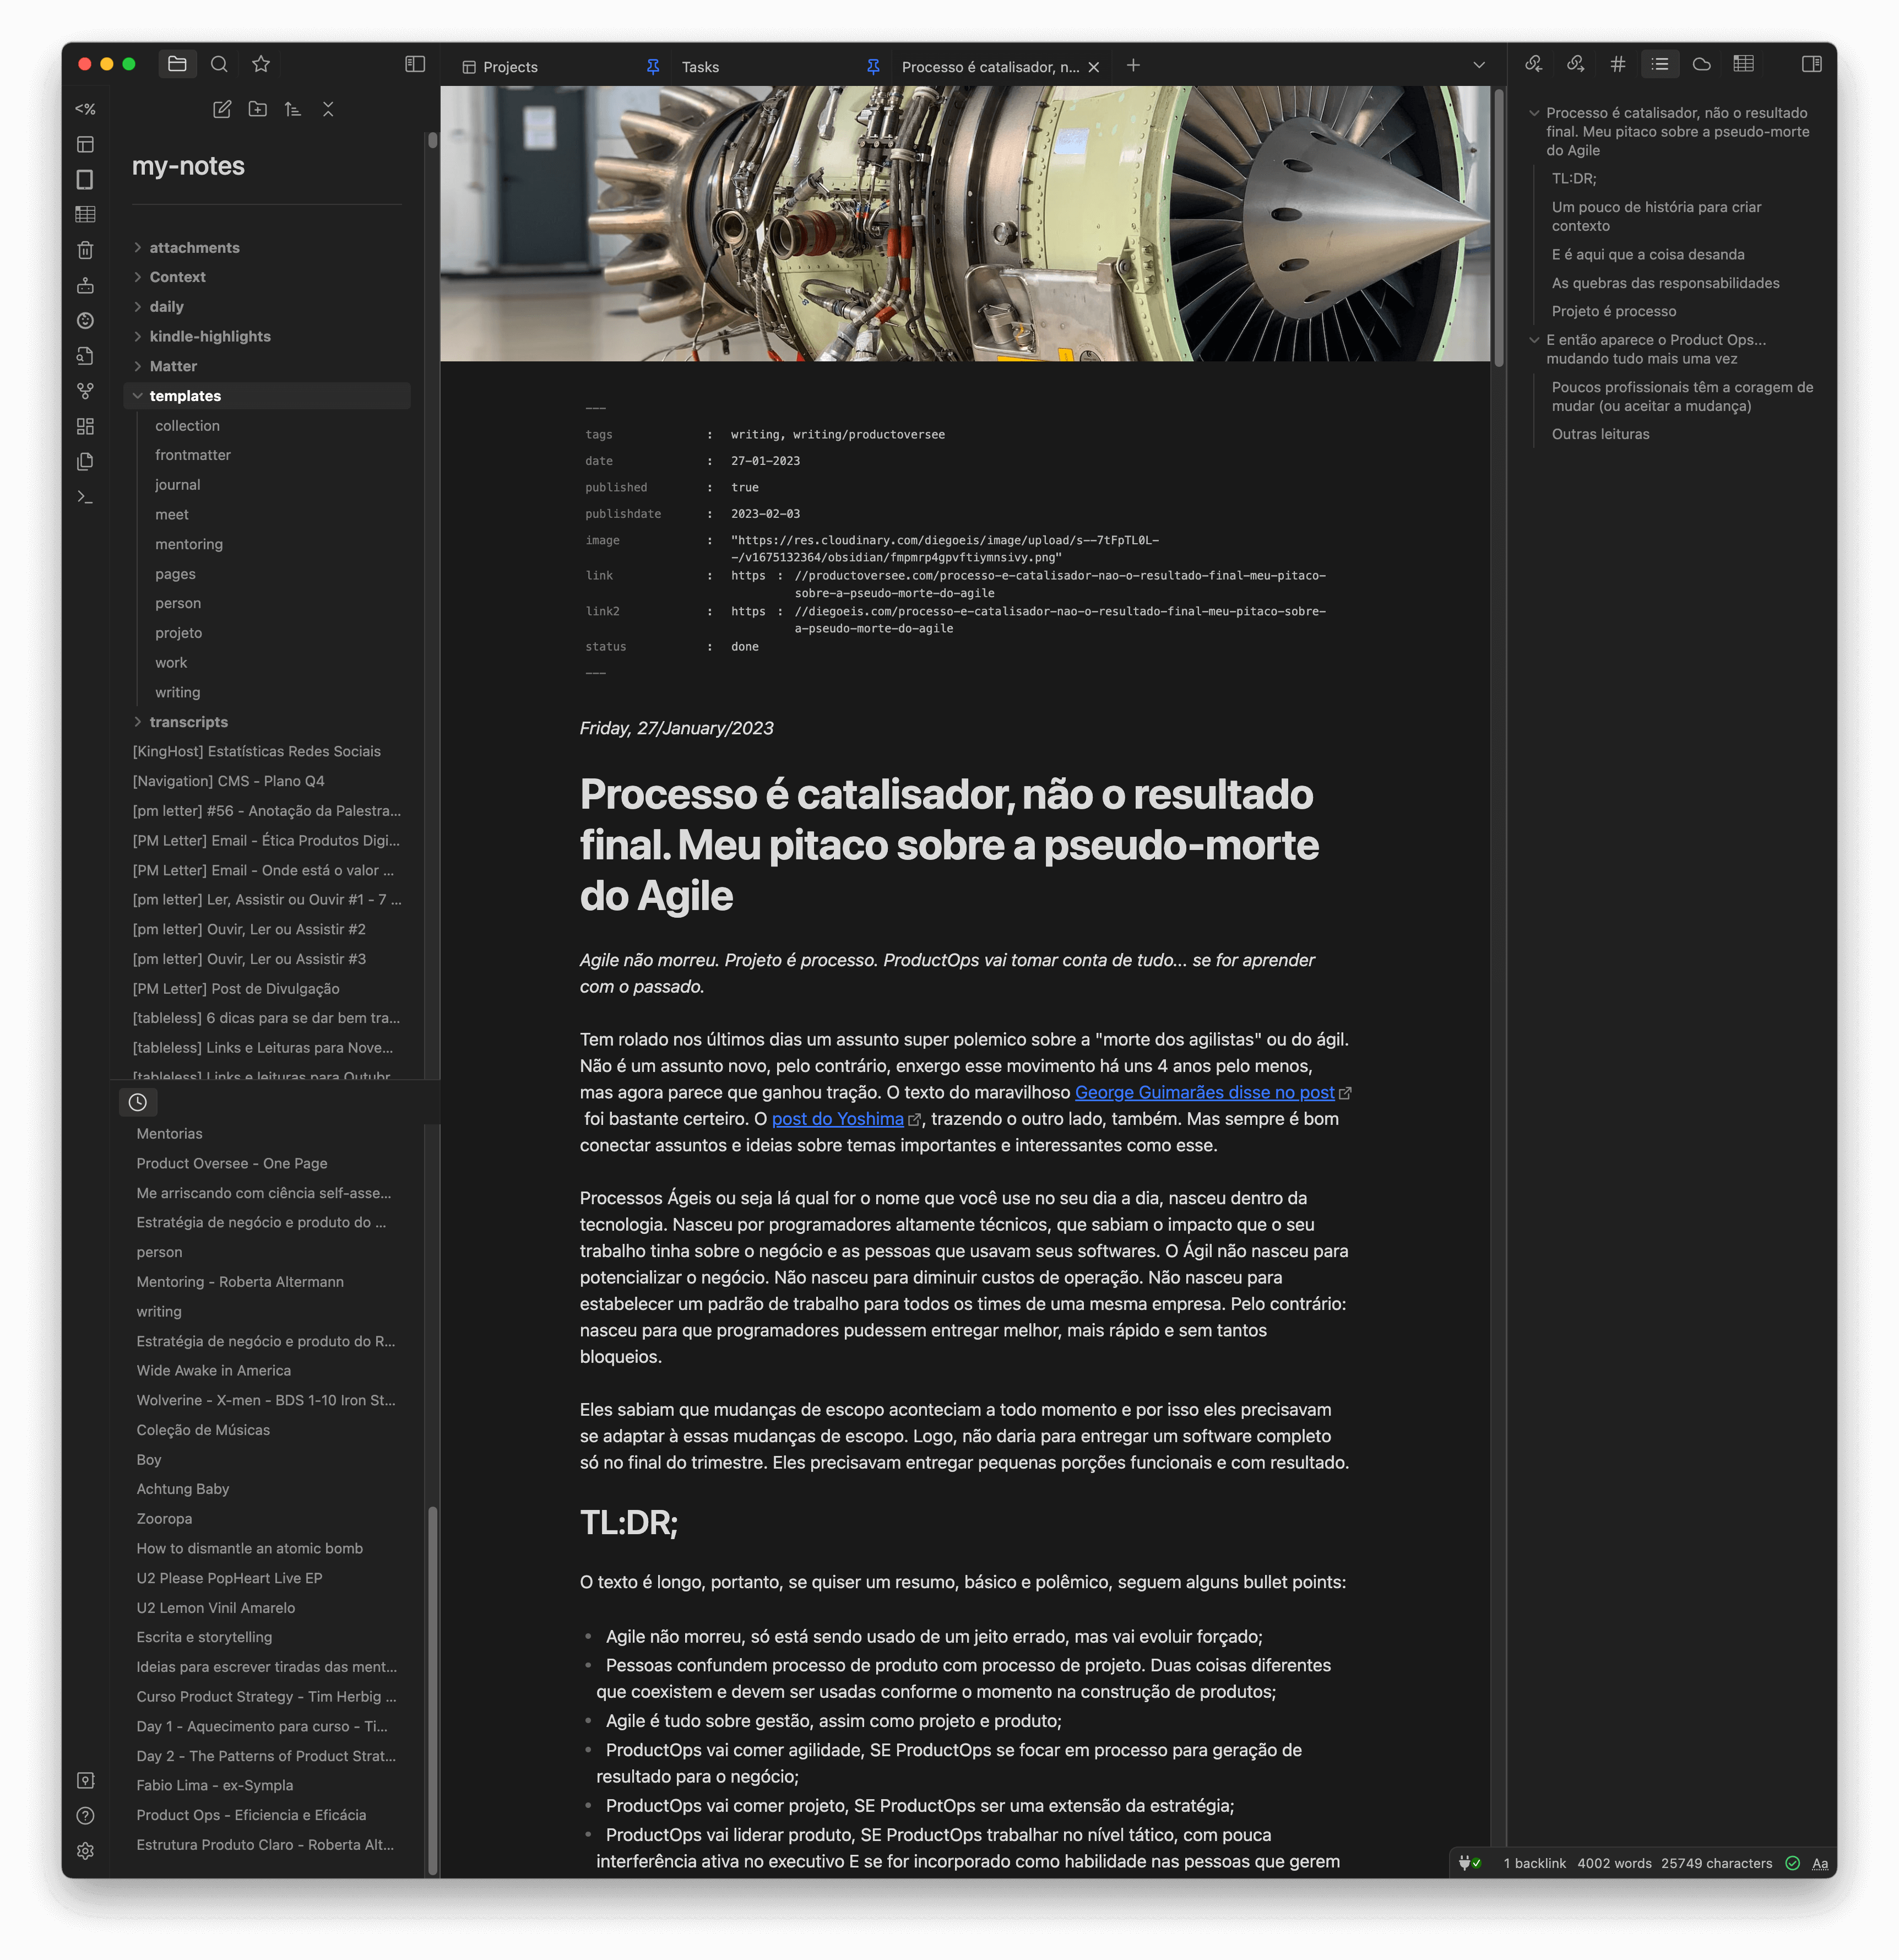This screenshot has height=1960, width=1899.
Task: Open the George Guimarães post link
Action: [1204, 1093]
